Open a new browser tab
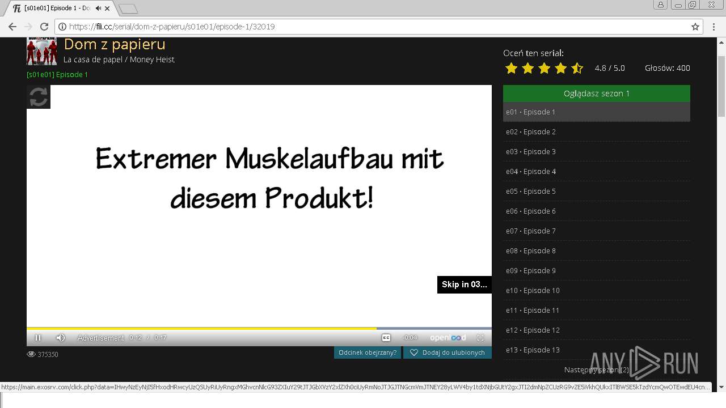This screenshot has width=726, height=408. 128,8
